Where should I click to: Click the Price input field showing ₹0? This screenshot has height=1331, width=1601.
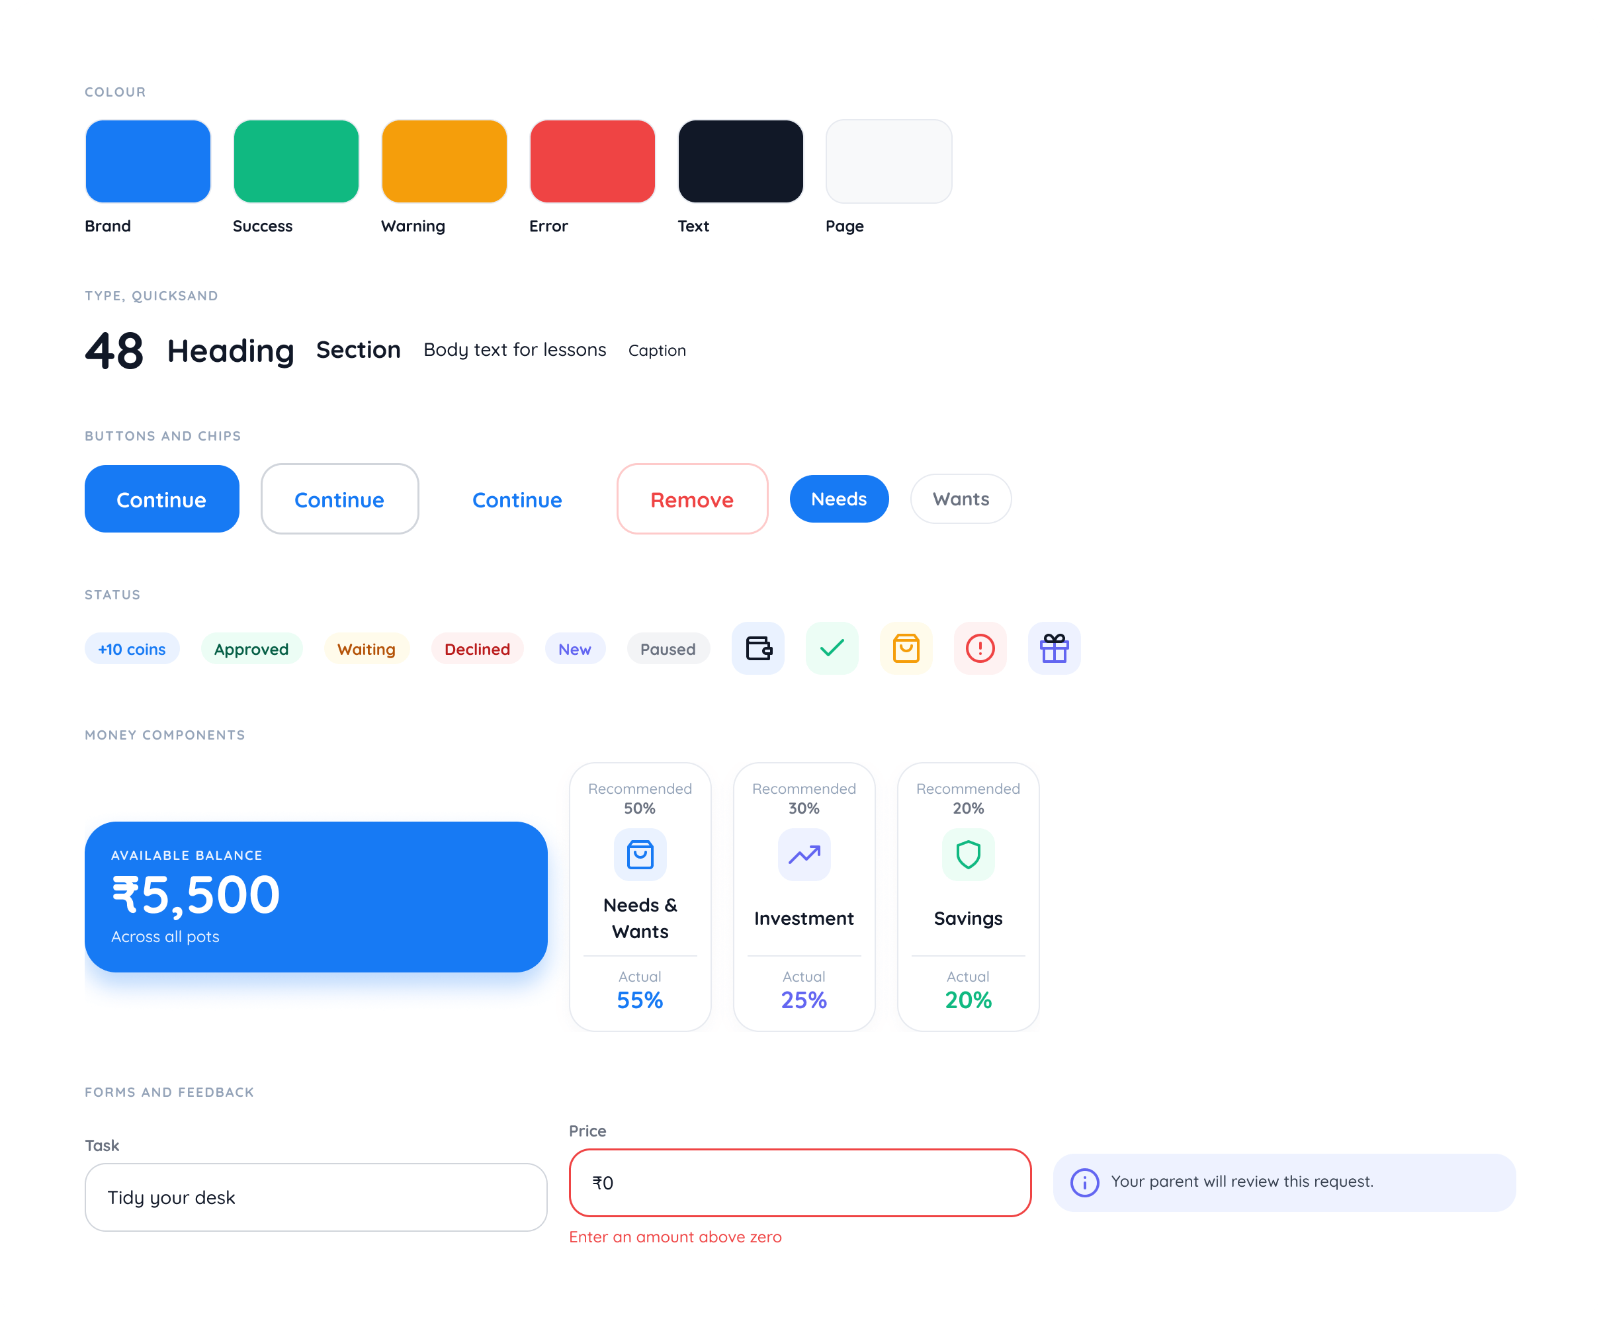(800, 1183)
